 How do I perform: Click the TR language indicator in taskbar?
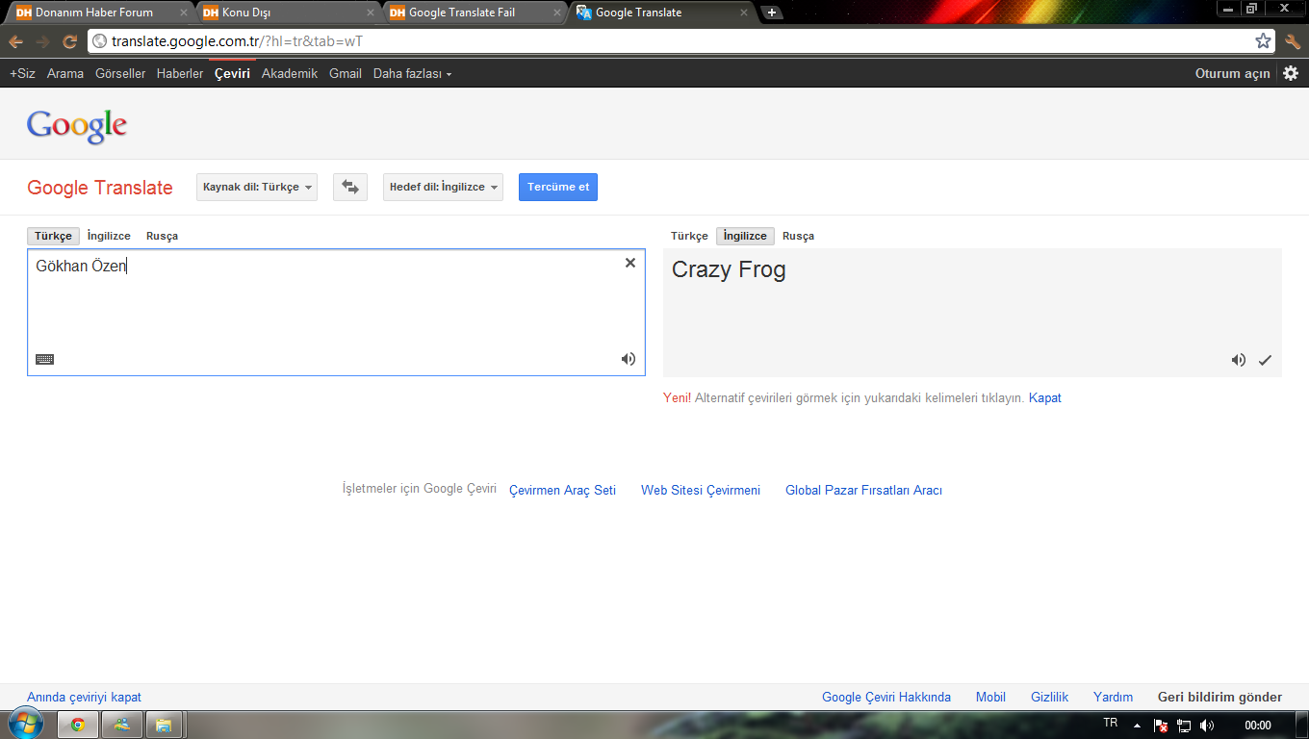tap(1111, 723)
